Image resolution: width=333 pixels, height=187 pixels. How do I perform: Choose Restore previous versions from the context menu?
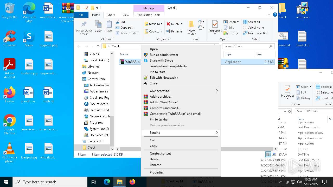coord(181,125)
